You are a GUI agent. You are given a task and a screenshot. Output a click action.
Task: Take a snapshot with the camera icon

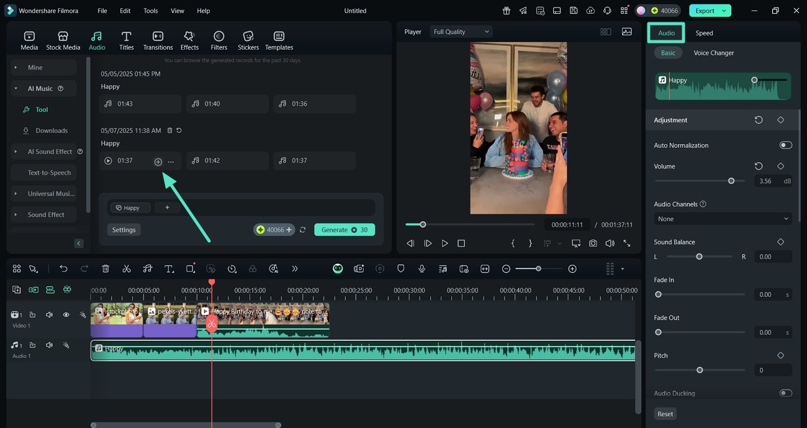(593, 244)
